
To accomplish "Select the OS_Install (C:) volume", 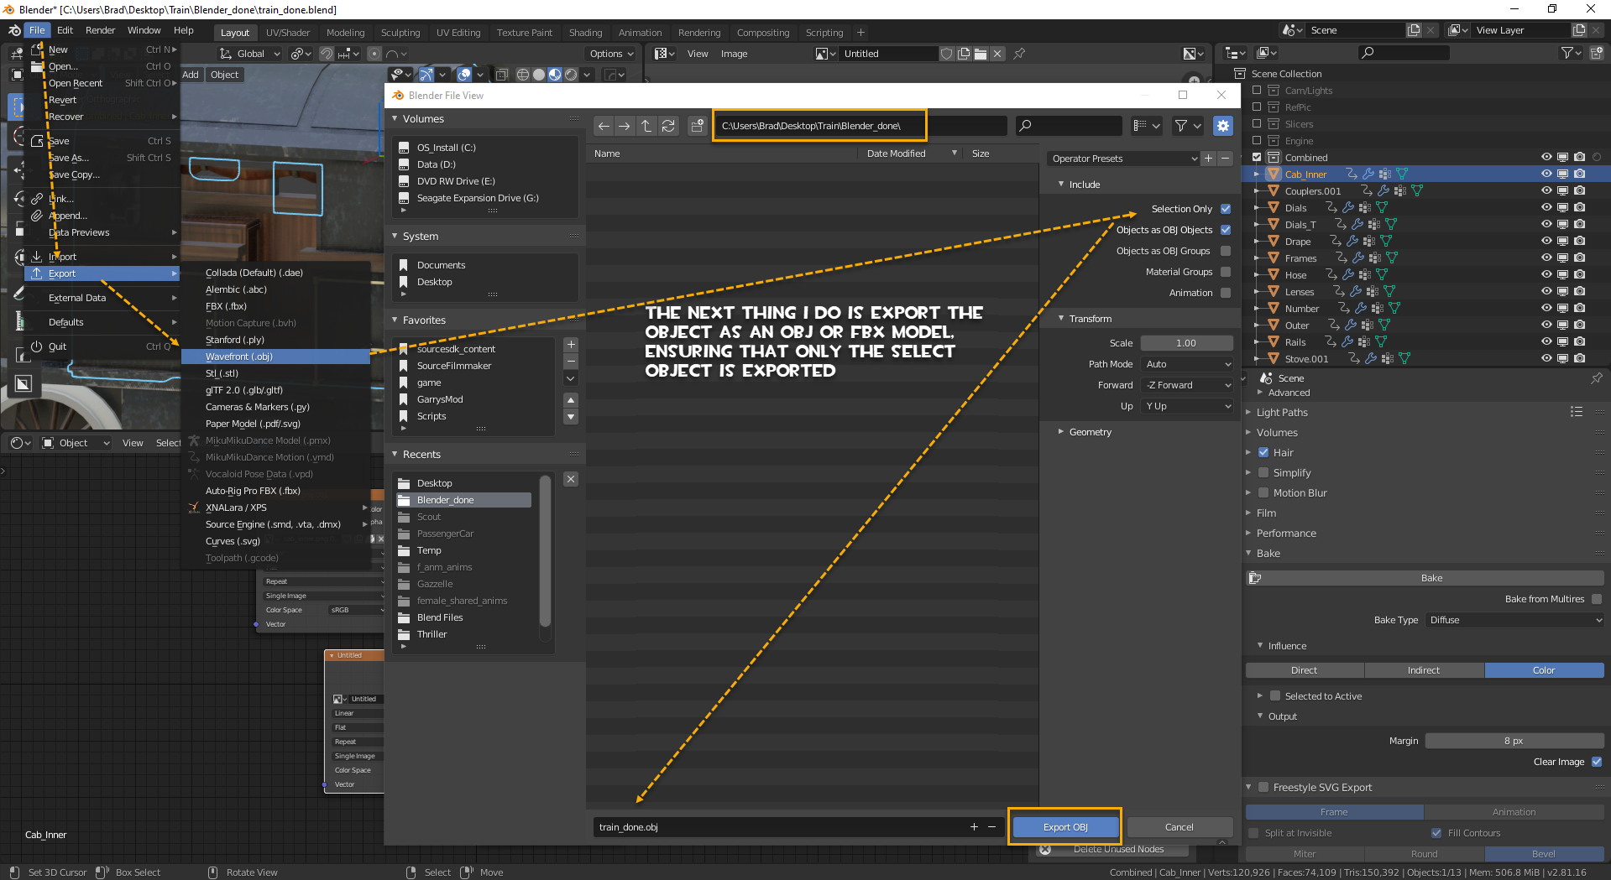I will click(x=446, y=148).
